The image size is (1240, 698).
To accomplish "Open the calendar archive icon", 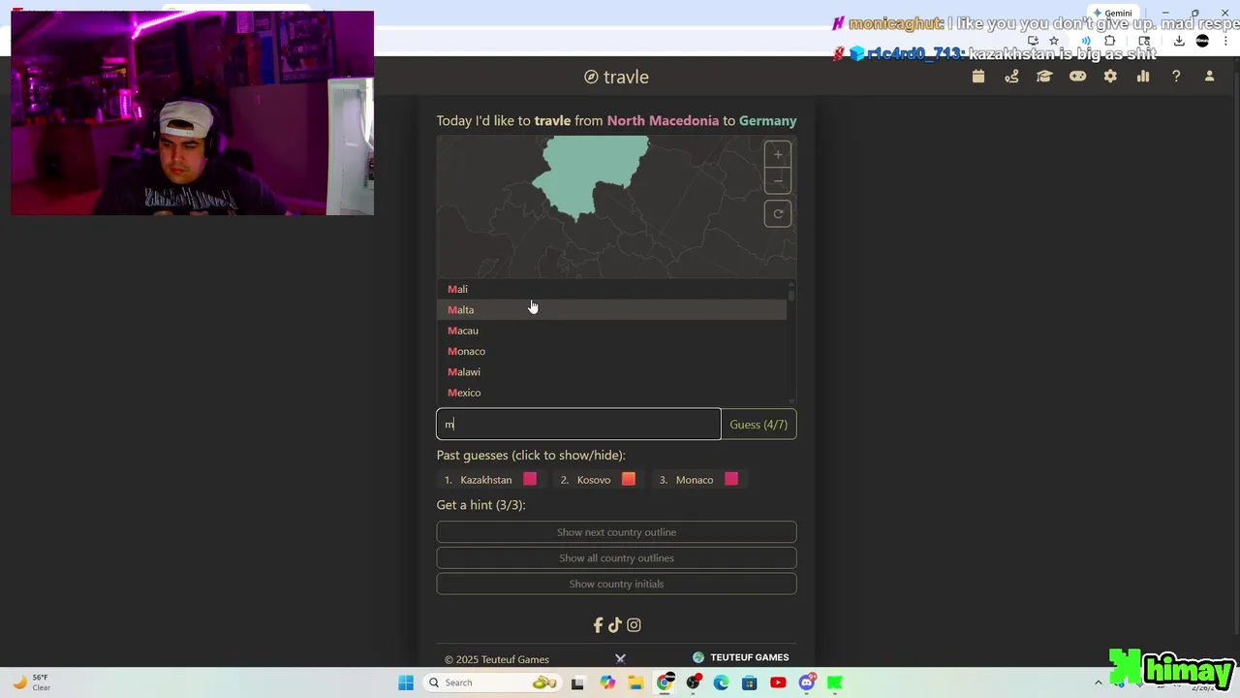I will (978, 77).
